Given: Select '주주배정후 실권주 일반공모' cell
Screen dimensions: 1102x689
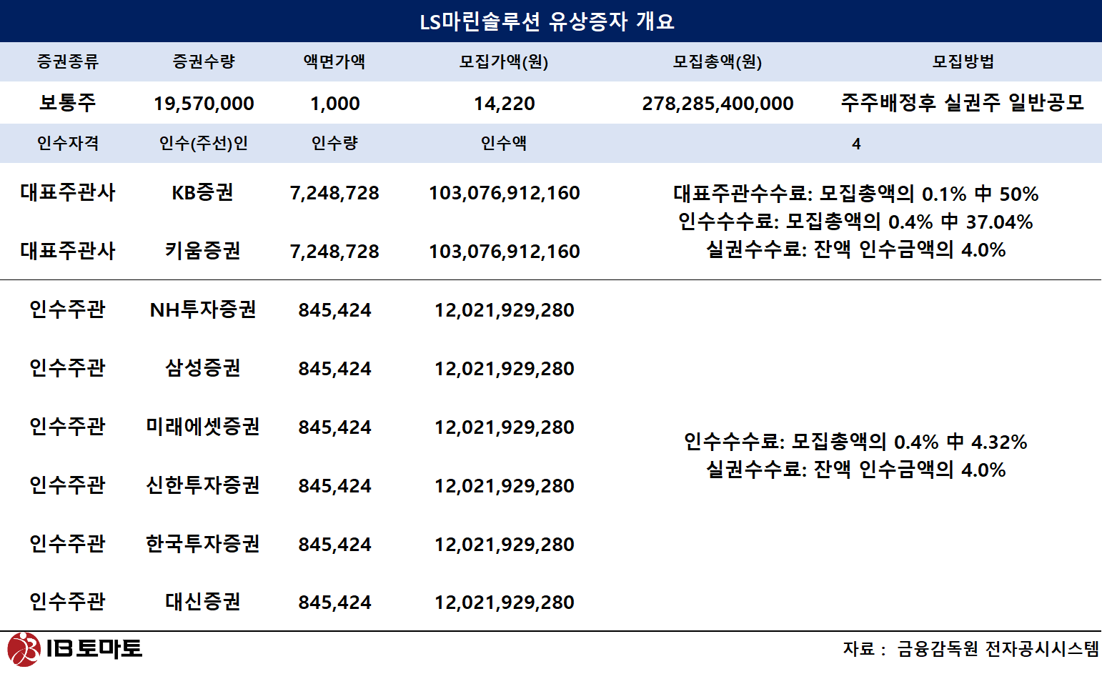Looking at the screenshot, I should pyautogui.click(x=963, y=103).
